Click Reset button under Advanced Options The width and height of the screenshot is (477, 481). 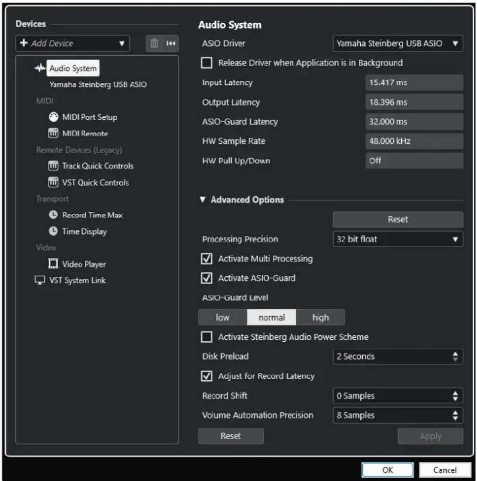398,220
